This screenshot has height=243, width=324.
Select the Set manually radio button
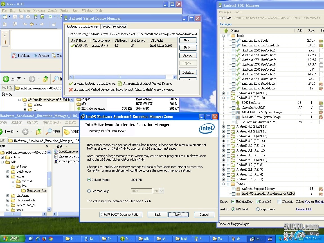point(89,191)
